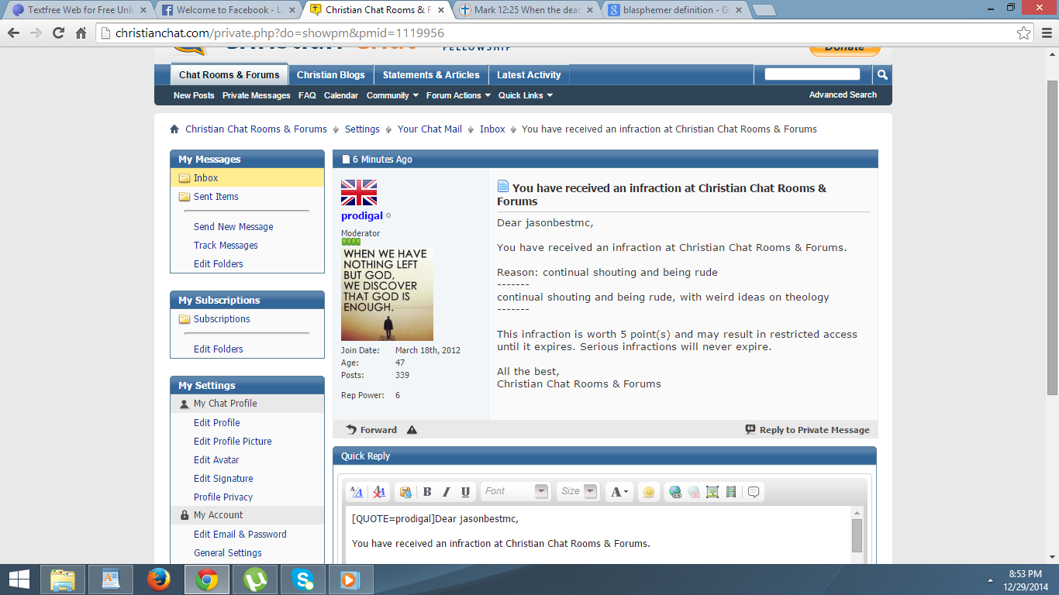Click Track Messages link
1059x595 pixels.
coord(226,246)
